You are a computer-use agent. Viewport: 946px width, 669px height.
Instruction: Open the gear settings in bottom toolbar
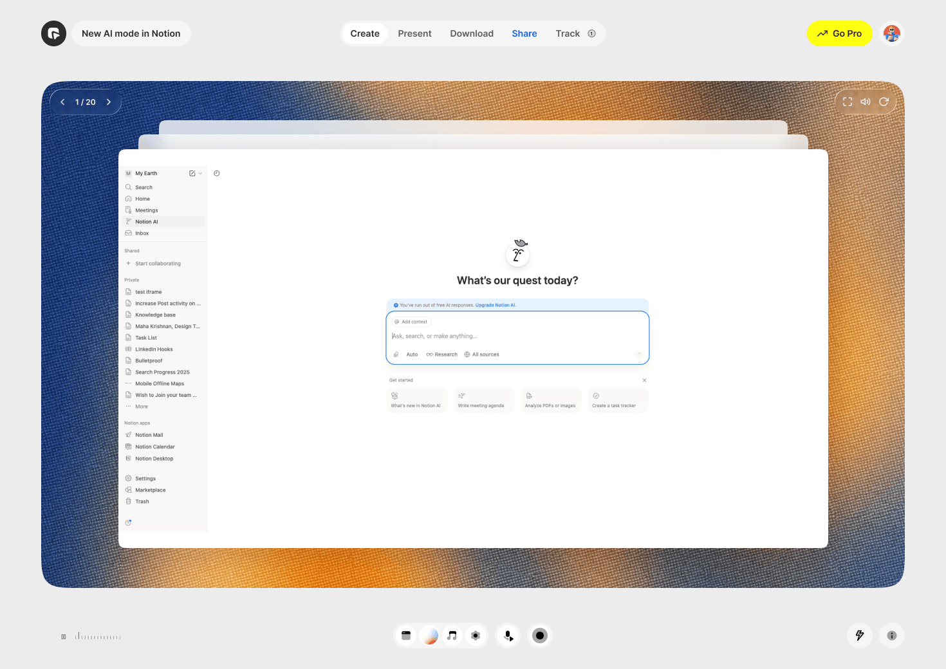point(476,636)
